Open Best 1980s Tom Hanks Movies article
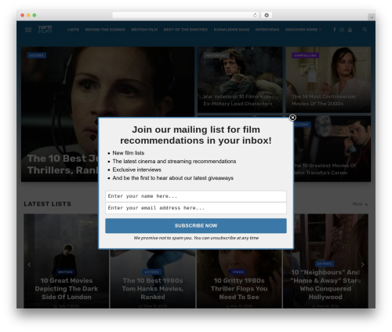 pos(153,289)
